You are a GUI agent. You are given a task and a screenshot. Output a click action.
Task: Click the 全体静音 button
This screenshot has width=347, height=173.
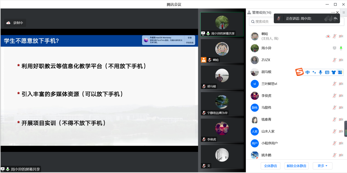[270, 166]
